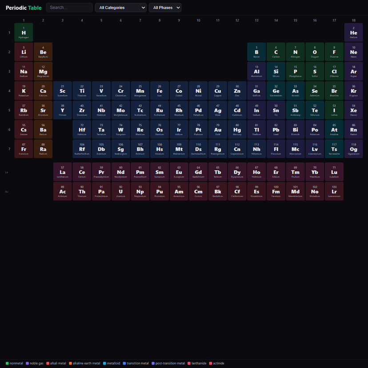Open the Calcium (Ca) tile
This screenshot has width=368, height=368.
click(x=43, y=91)
